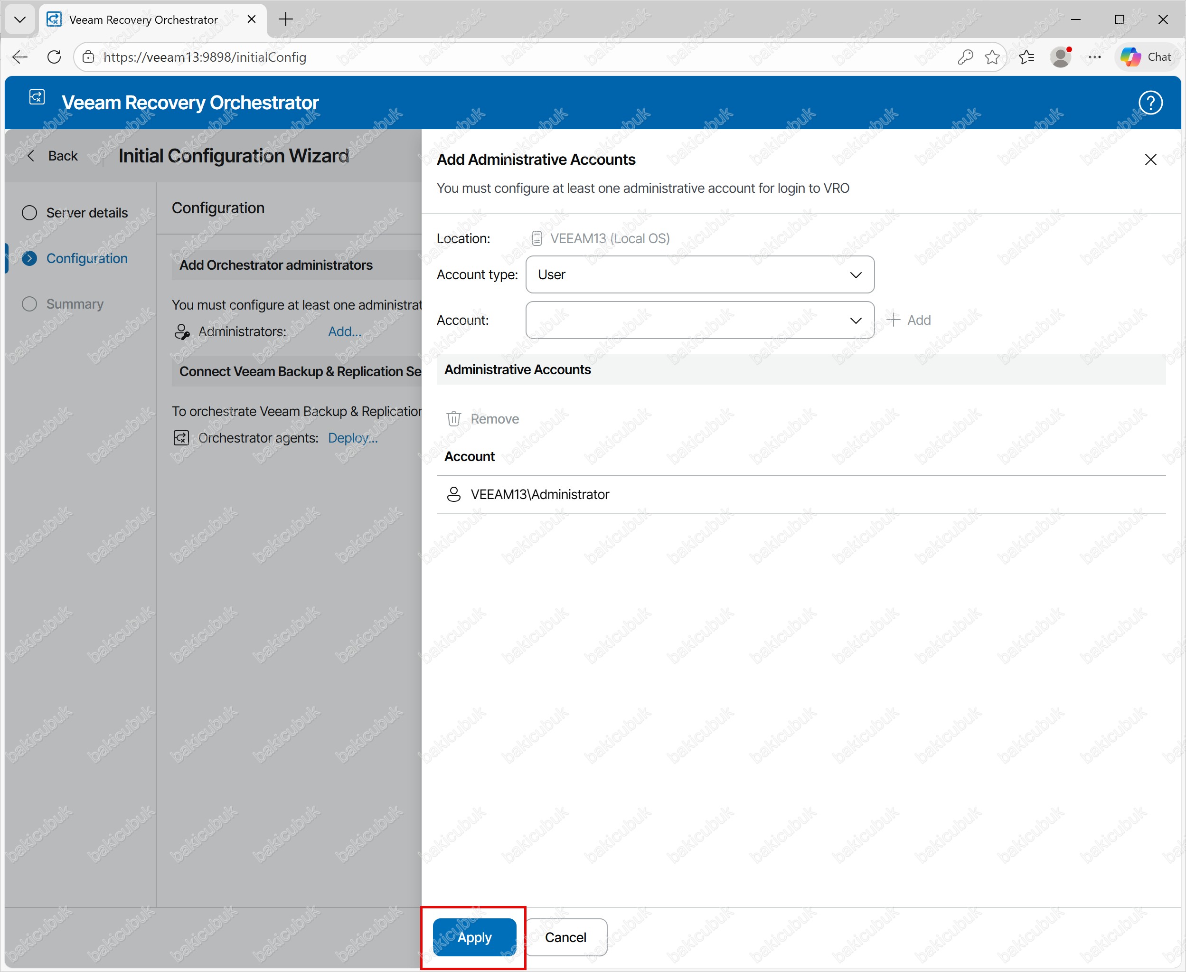Viewport: 1186px width, 972px height.
Task: Select the Configuration wizard step
Action: pyautogui.click(x=86, y=258)
